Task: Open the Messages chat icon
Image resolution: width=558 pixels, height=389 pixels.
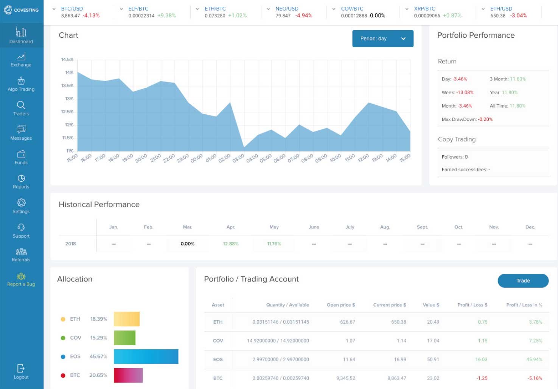Action: point(21,130)
